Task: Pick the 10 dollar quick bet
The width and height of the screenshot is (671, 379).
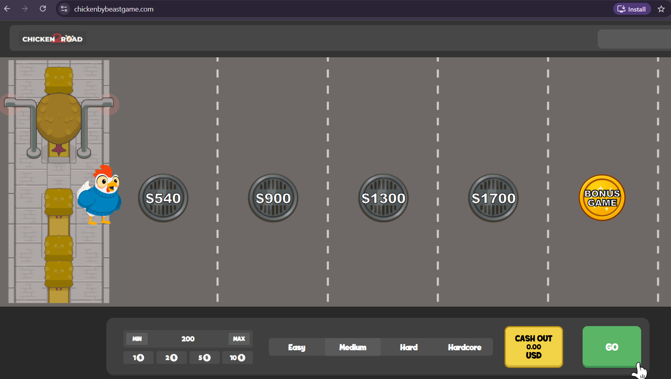Action: pyautogui.click(x=237, y=358)
